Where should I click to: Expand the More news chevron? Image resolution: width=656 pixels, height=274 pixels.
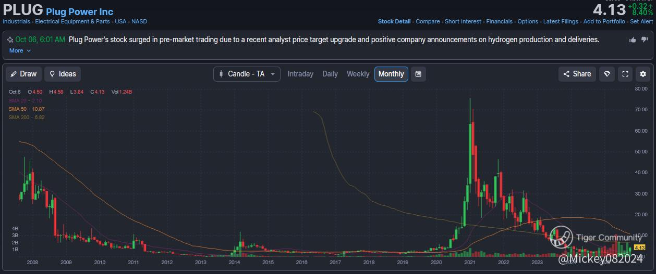pyautogui.click(x=20, y=50)
